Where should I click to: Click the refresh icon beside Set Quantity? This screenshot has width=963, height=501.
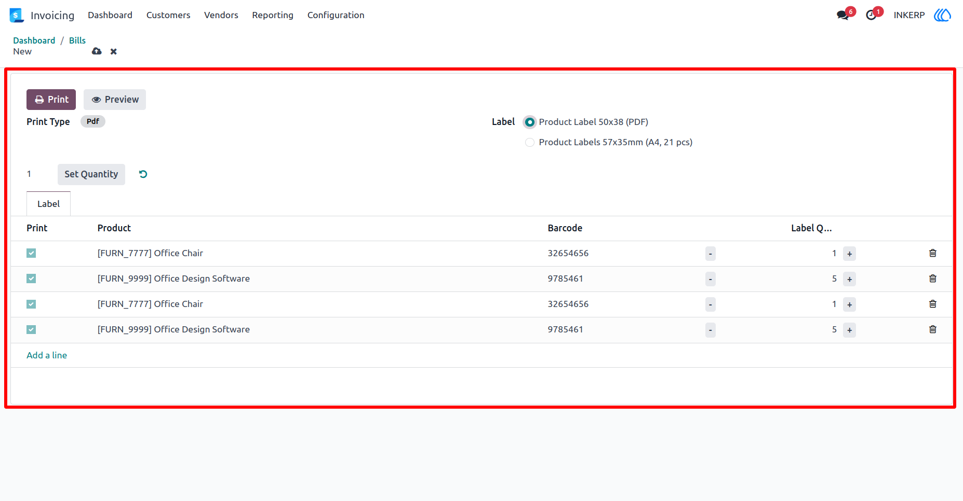[143, 174]
